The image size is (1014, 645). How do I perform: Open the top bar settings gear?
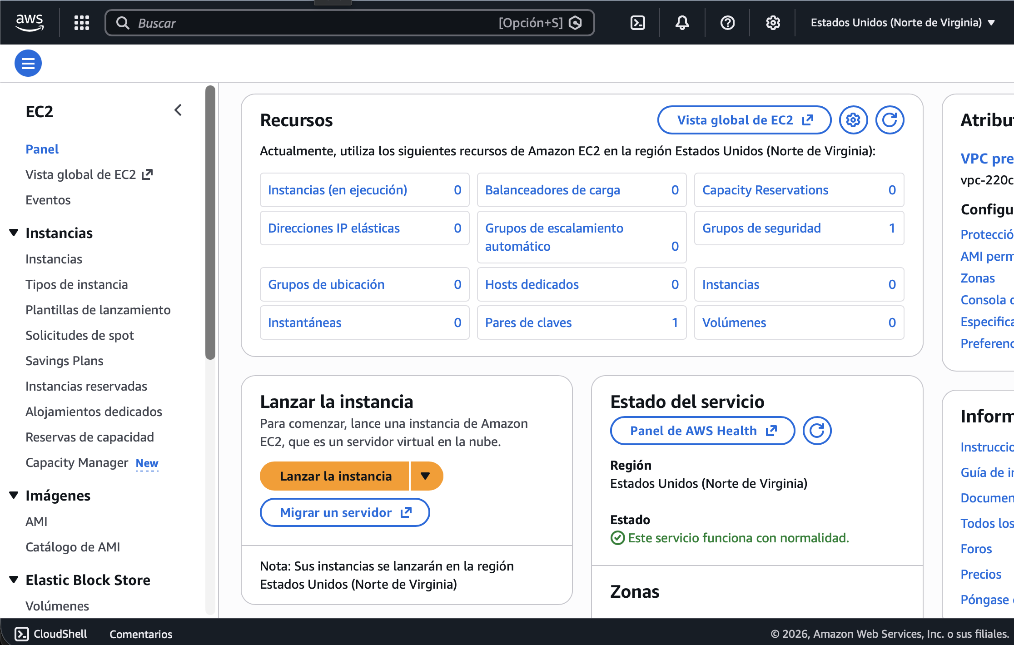(x=773, y=23)
